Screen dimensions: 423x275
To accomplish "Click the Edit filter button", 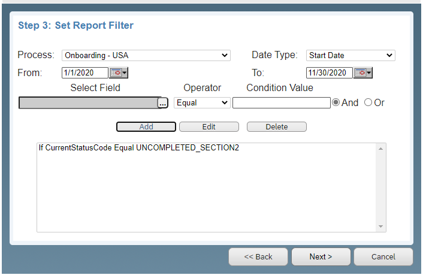I will coord(209,127).
